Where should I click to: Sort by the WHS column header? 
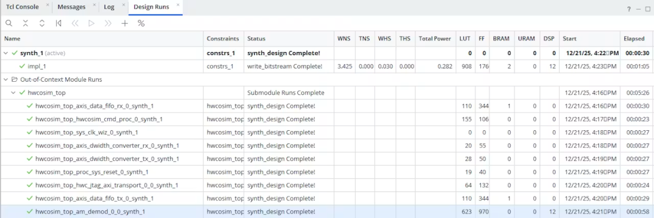coord(385,38)
